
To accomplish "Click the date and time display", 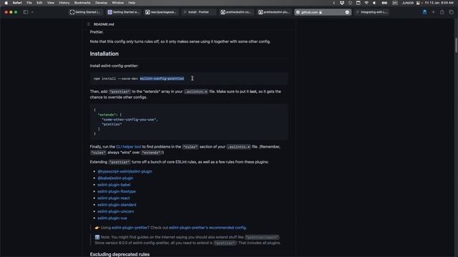I will click(439, 3).
